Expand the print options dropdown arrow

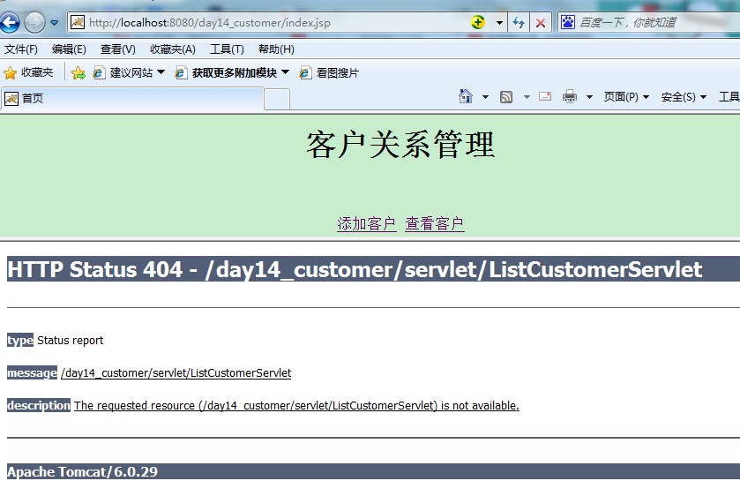pyautogui.click(x=589, y=97)
